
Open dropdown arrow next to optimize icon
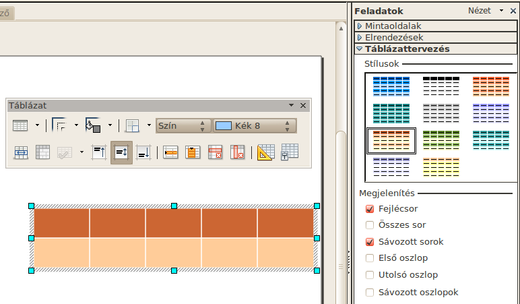[82, 152]
